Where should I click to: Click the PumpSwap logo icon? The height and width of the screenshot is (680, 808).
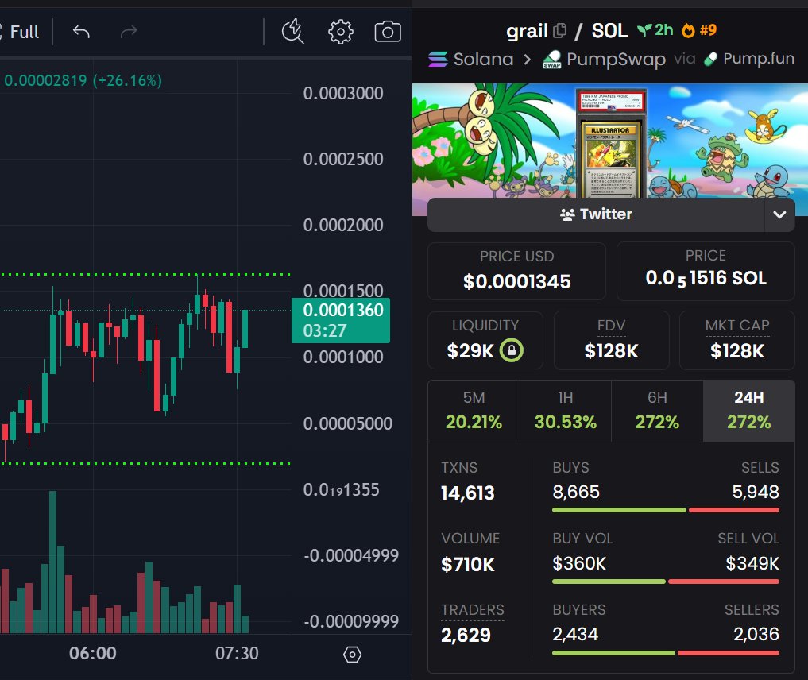552,60
